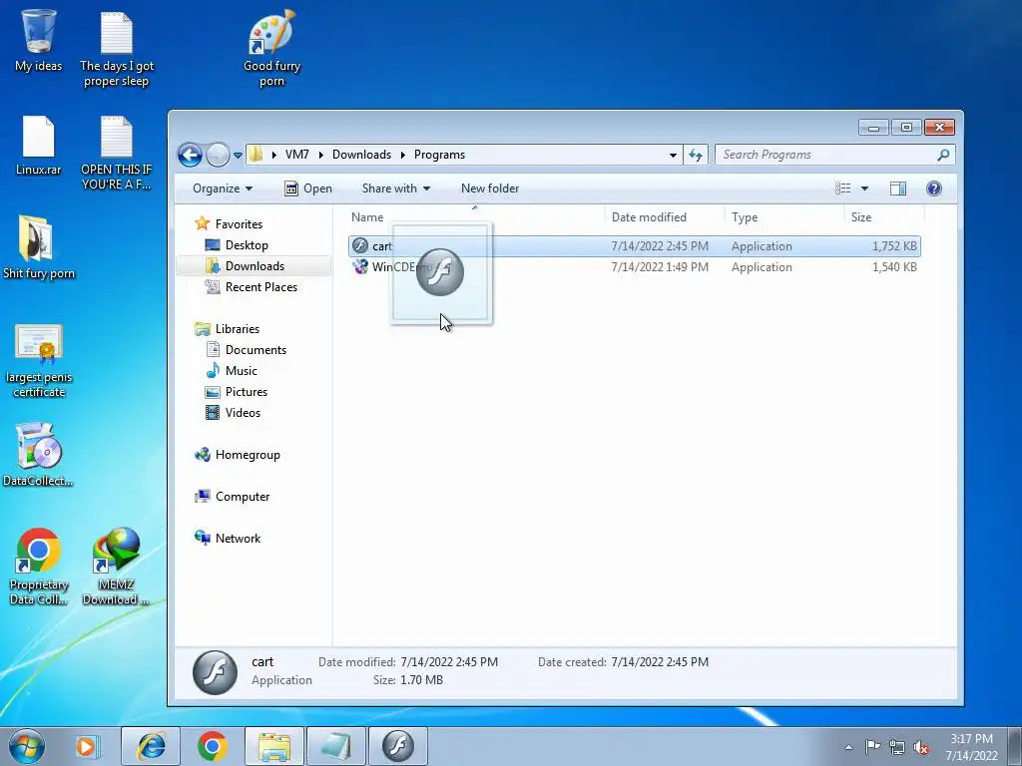This screenshot has height=766, width=1022.
Task: Sort files by Name column
Action: pyautogui.click(x=367, y=216)
